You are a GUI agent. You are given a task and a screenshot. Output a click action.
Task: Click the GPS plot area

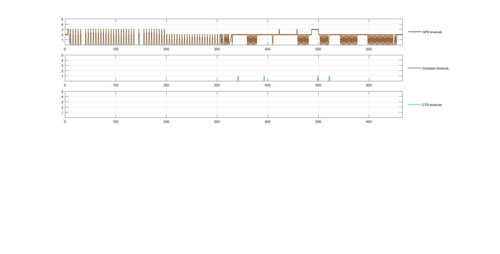(x=234, y=32)
